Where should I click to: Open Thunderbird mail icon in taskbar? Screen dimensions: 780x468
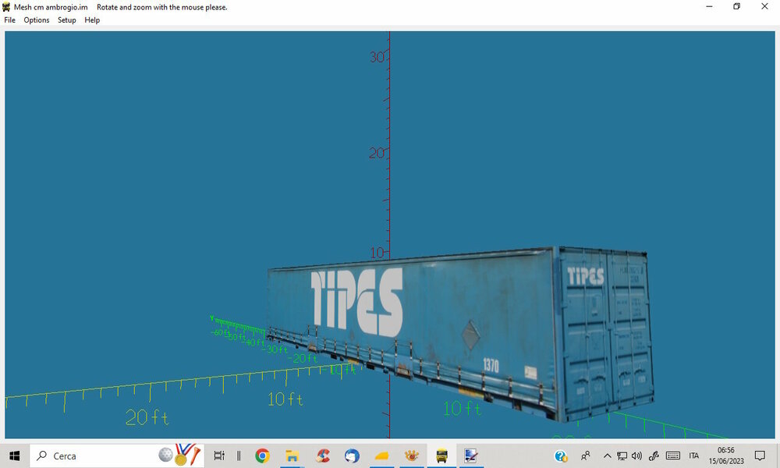[x=352, y=456]
